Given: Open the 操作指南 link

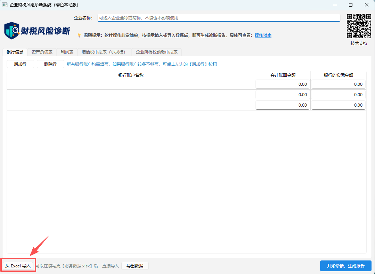Looking at the screenshot, I should [263, 35].
